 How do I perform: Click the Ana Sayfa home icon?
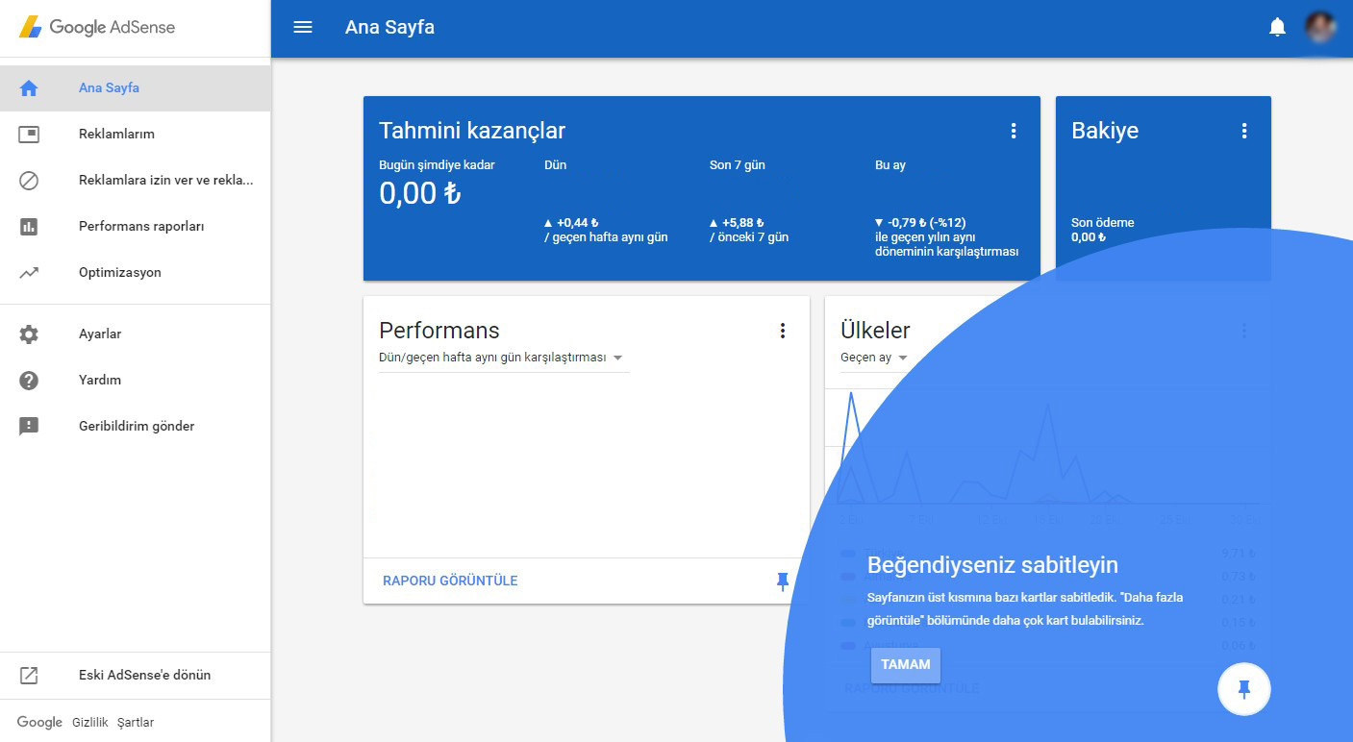click(29, 88)
